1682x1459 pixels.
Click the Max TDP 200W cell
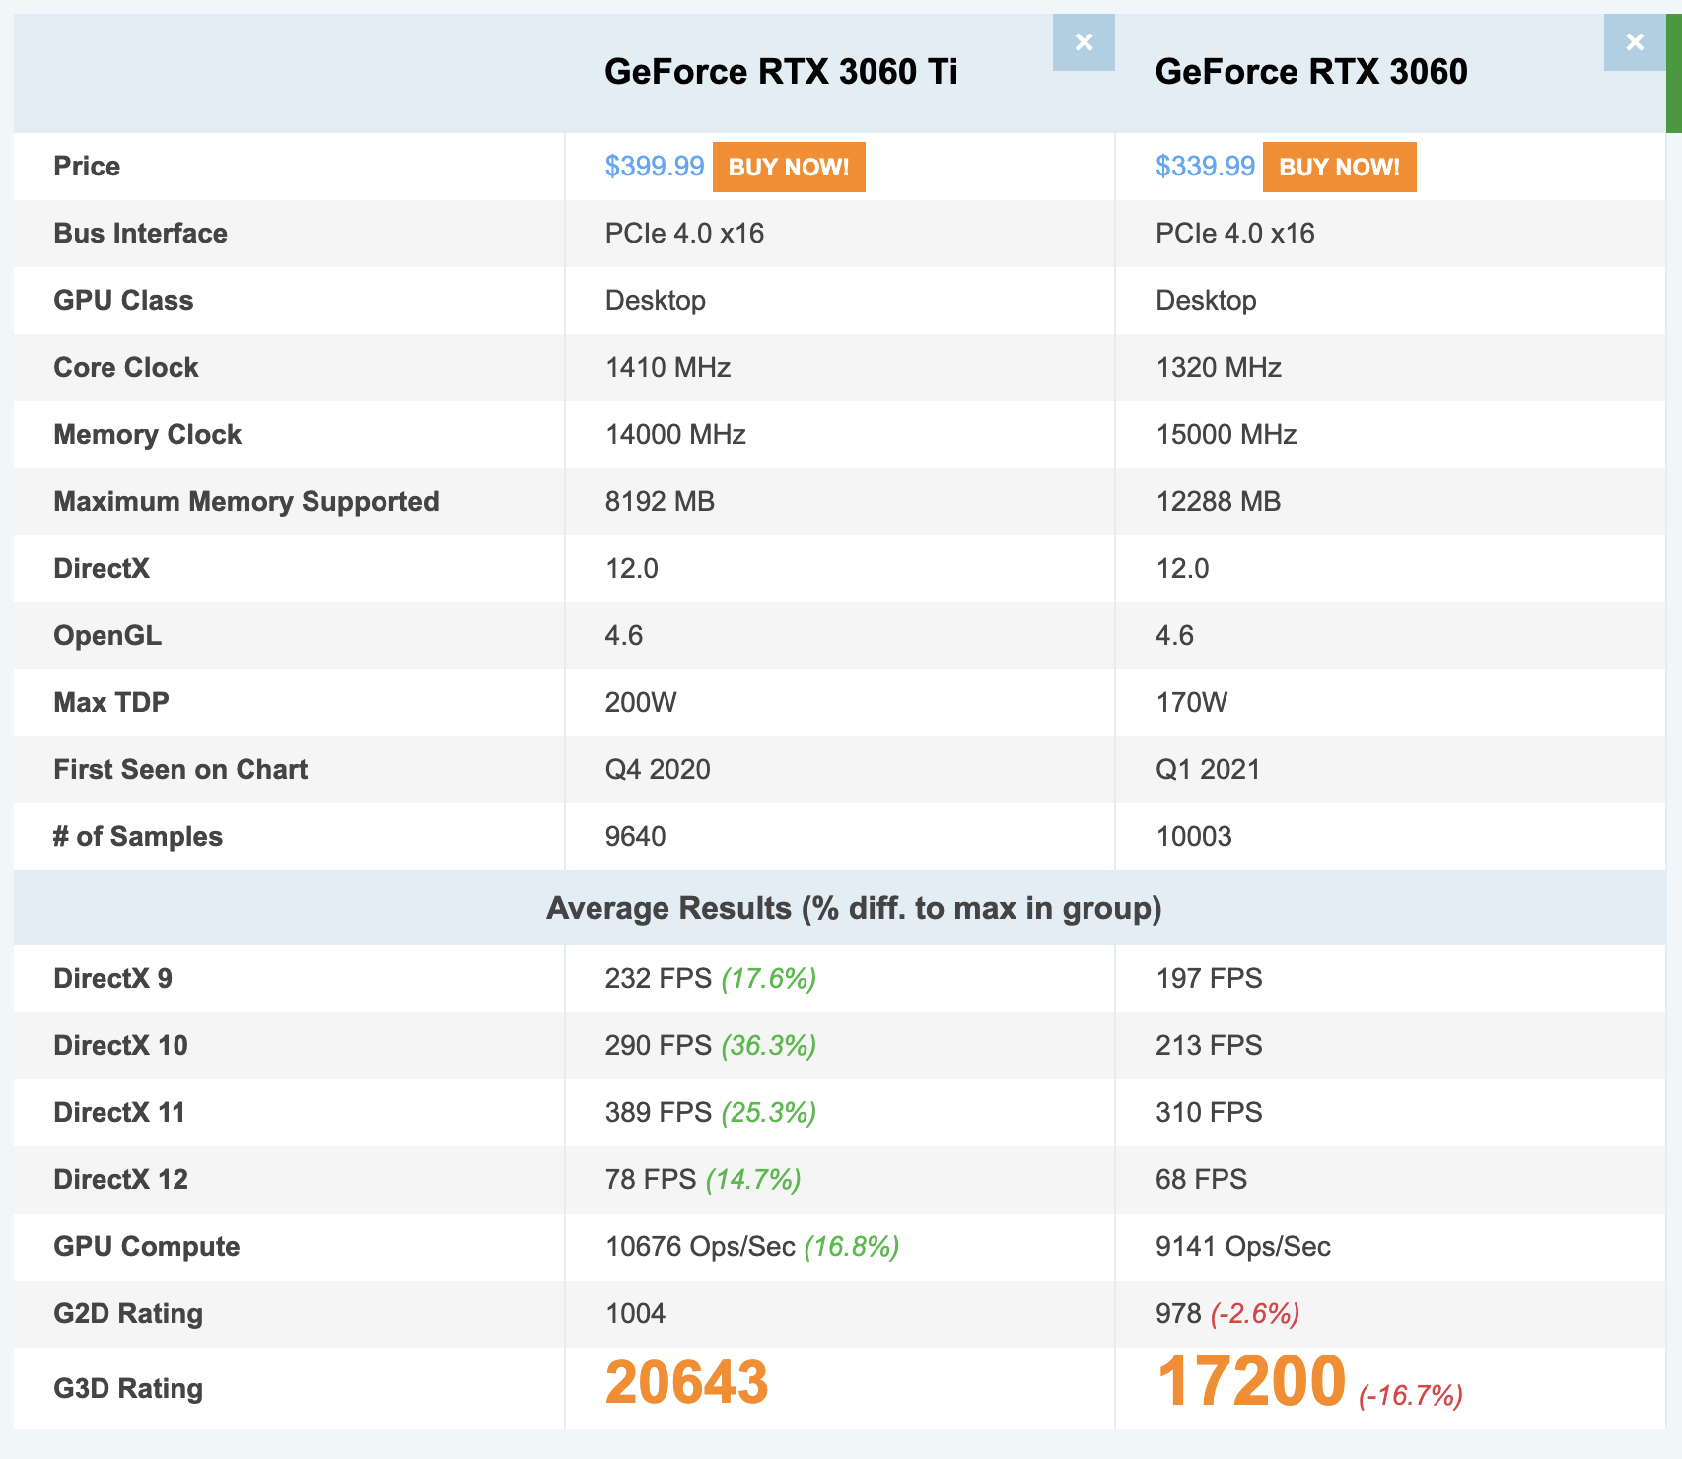click(x=637, y=702)
